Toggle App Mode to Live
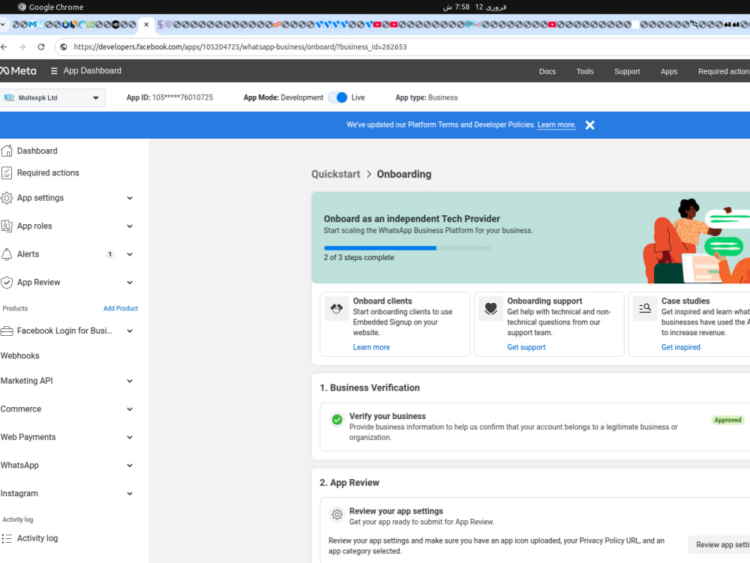 tap(338, 97)
